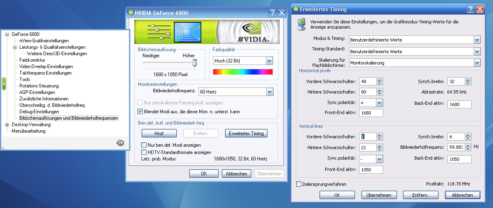Screen dimensions: 493x208
Task: Click the help question mark in Erweitertes Timing titlebar
Action: click(x=470, y=9)
